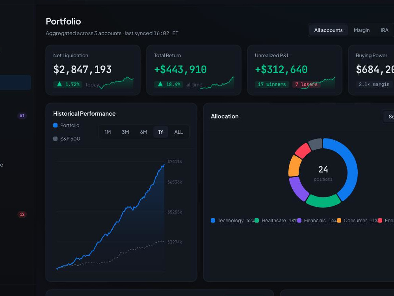Click the highlighted sidebar navigation item
The image size is (394, 296).
(15, 82)
